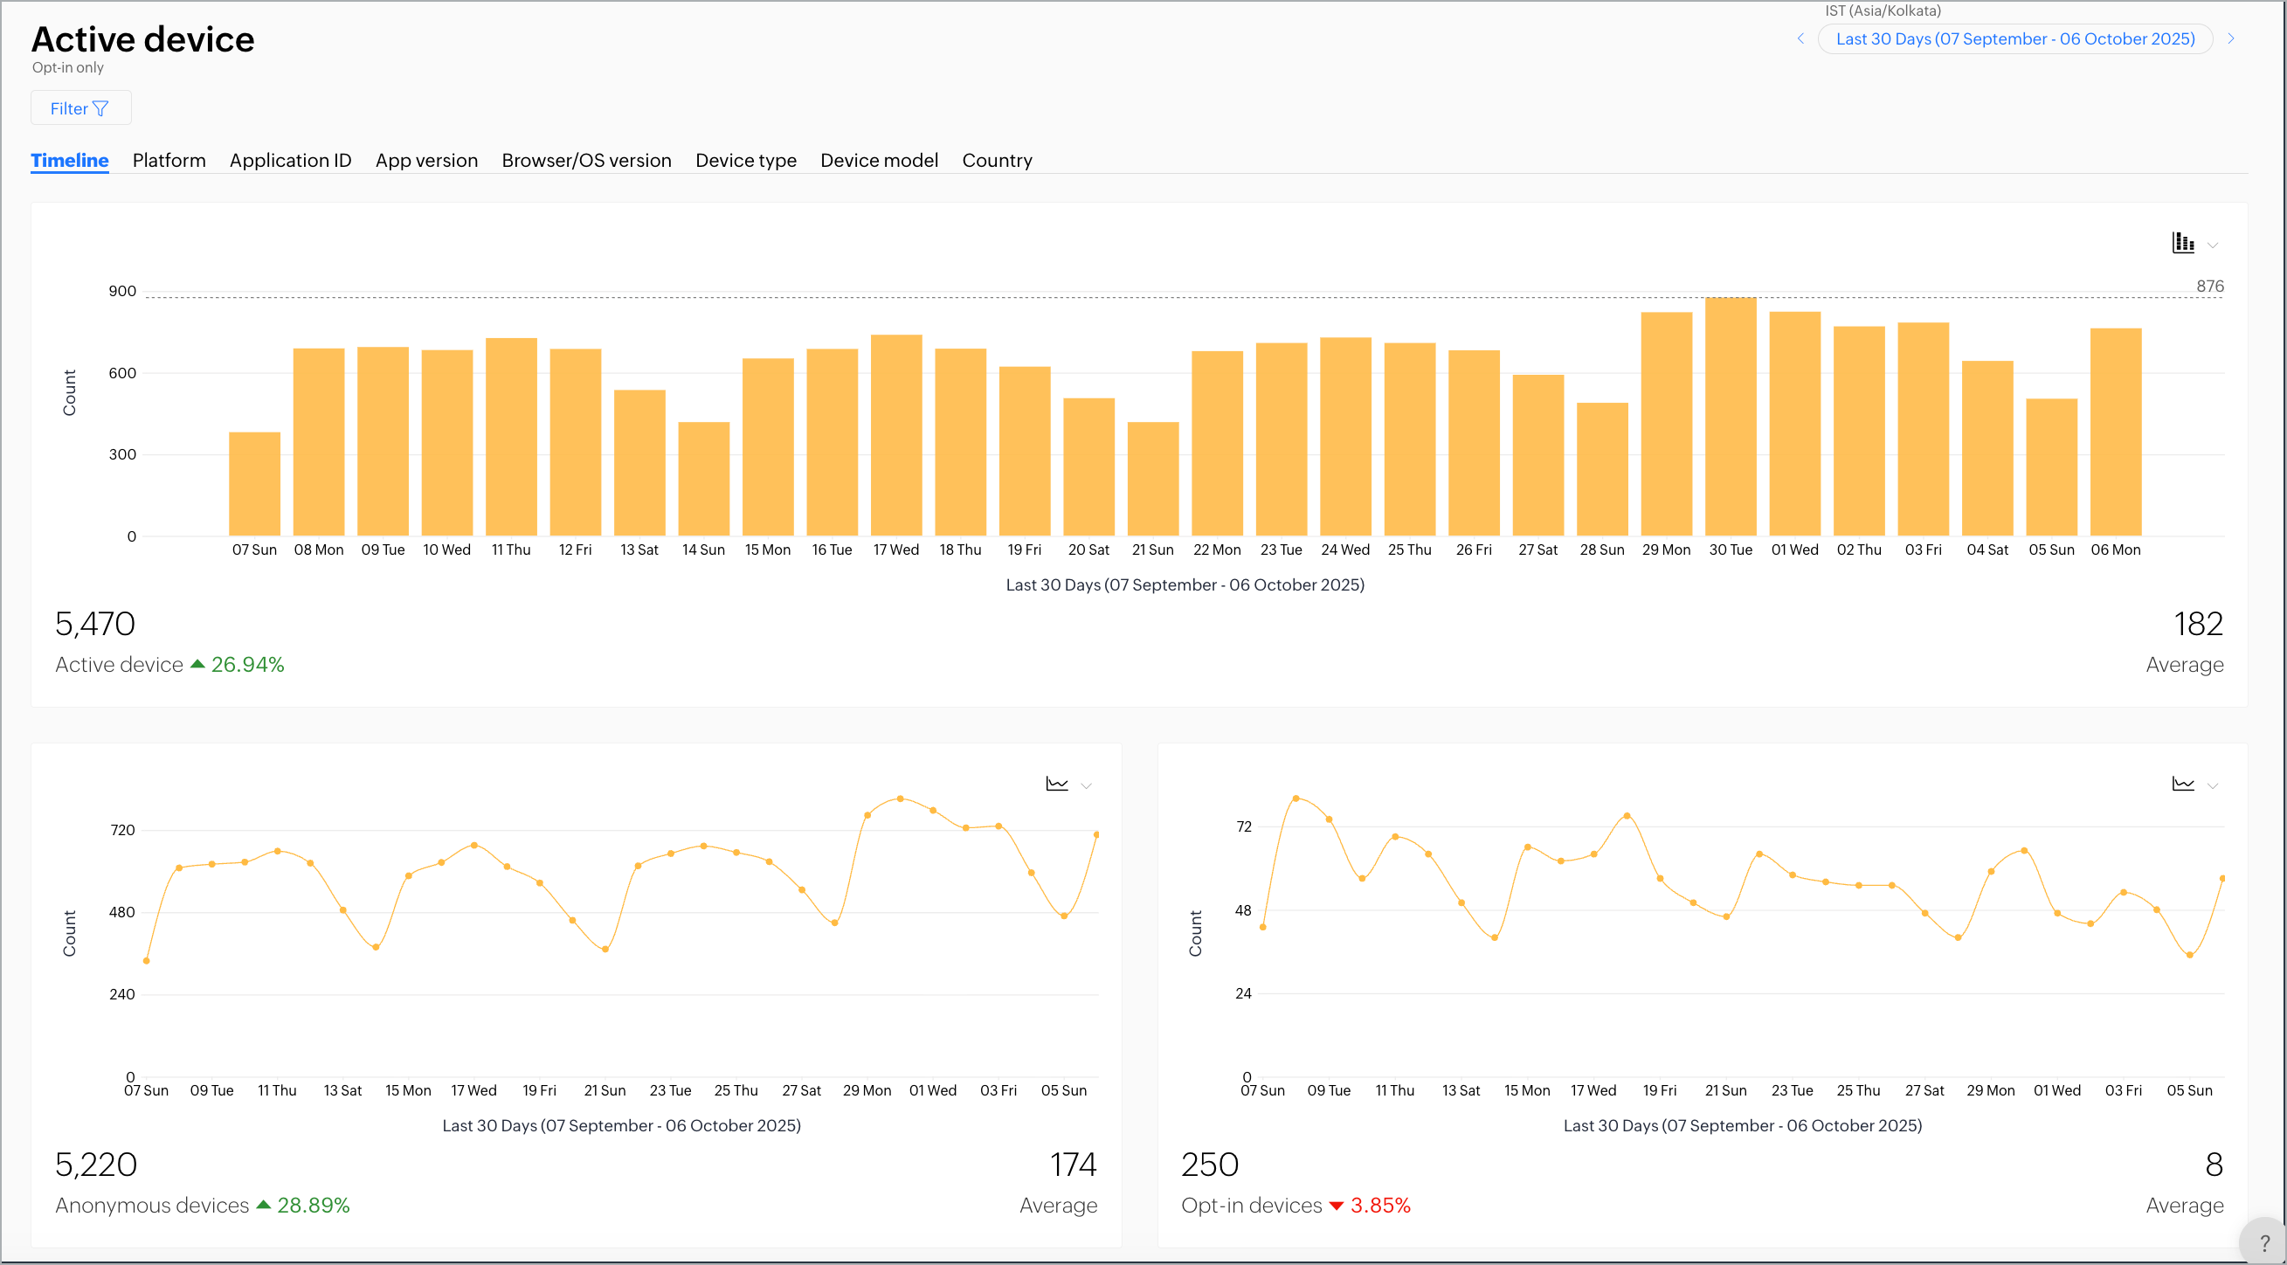Open the Filter button
This screenshot has width=2287, height=1265.
[79, 108]
